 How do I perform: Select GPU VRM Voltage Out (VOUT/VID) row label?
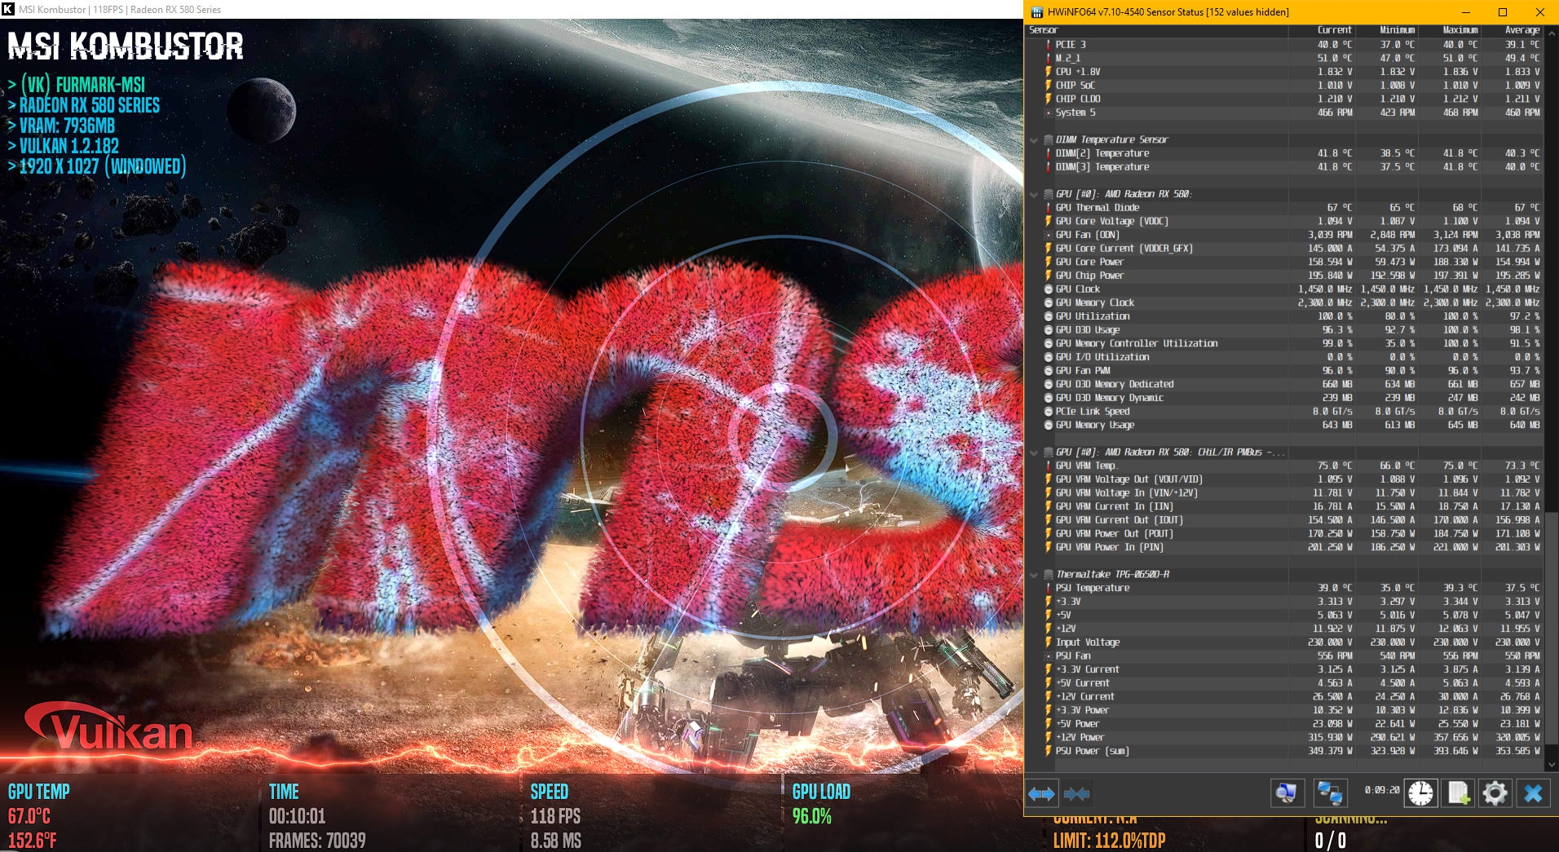pyautogui.click(x=1129, y=479)
